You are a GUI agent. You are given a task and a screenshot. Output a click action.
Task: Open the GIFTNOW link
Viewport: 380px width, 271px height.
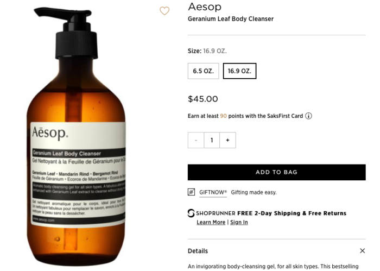[x=213, y=192]
